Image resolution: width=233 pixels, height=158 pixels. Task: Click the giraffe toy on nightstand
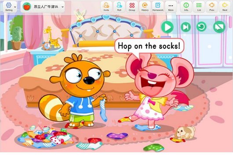tap(52, 37)
